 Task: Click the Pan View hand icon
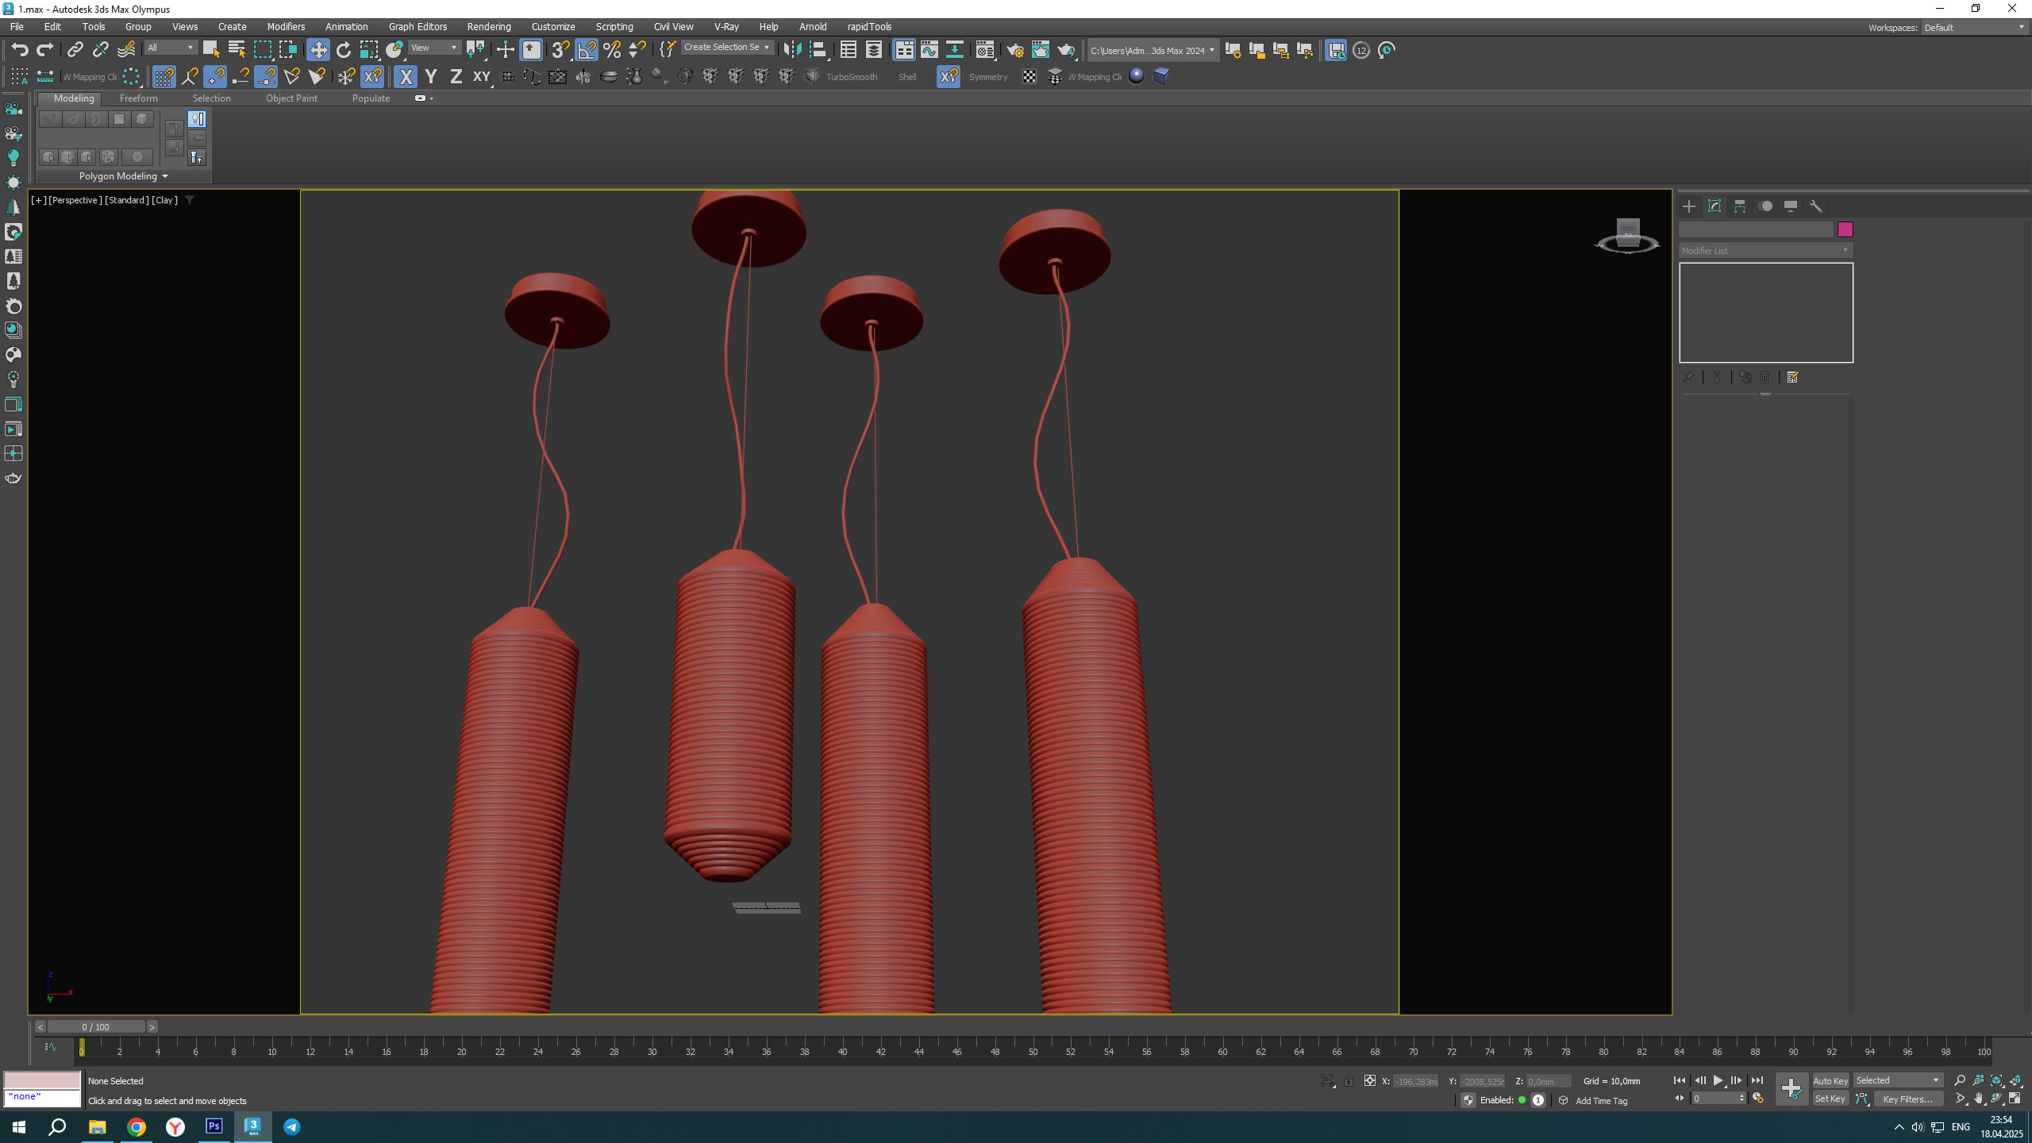[x=1978, y=1099]
